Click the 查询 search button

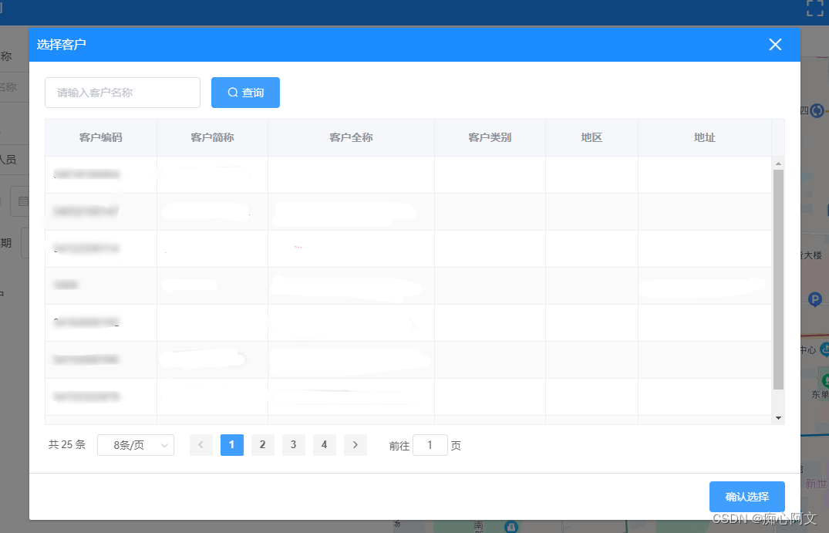pyautogui.click(x=245, y=93)
